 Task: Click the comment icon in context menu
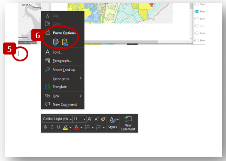pyautogui.click(x=48, y=104)
